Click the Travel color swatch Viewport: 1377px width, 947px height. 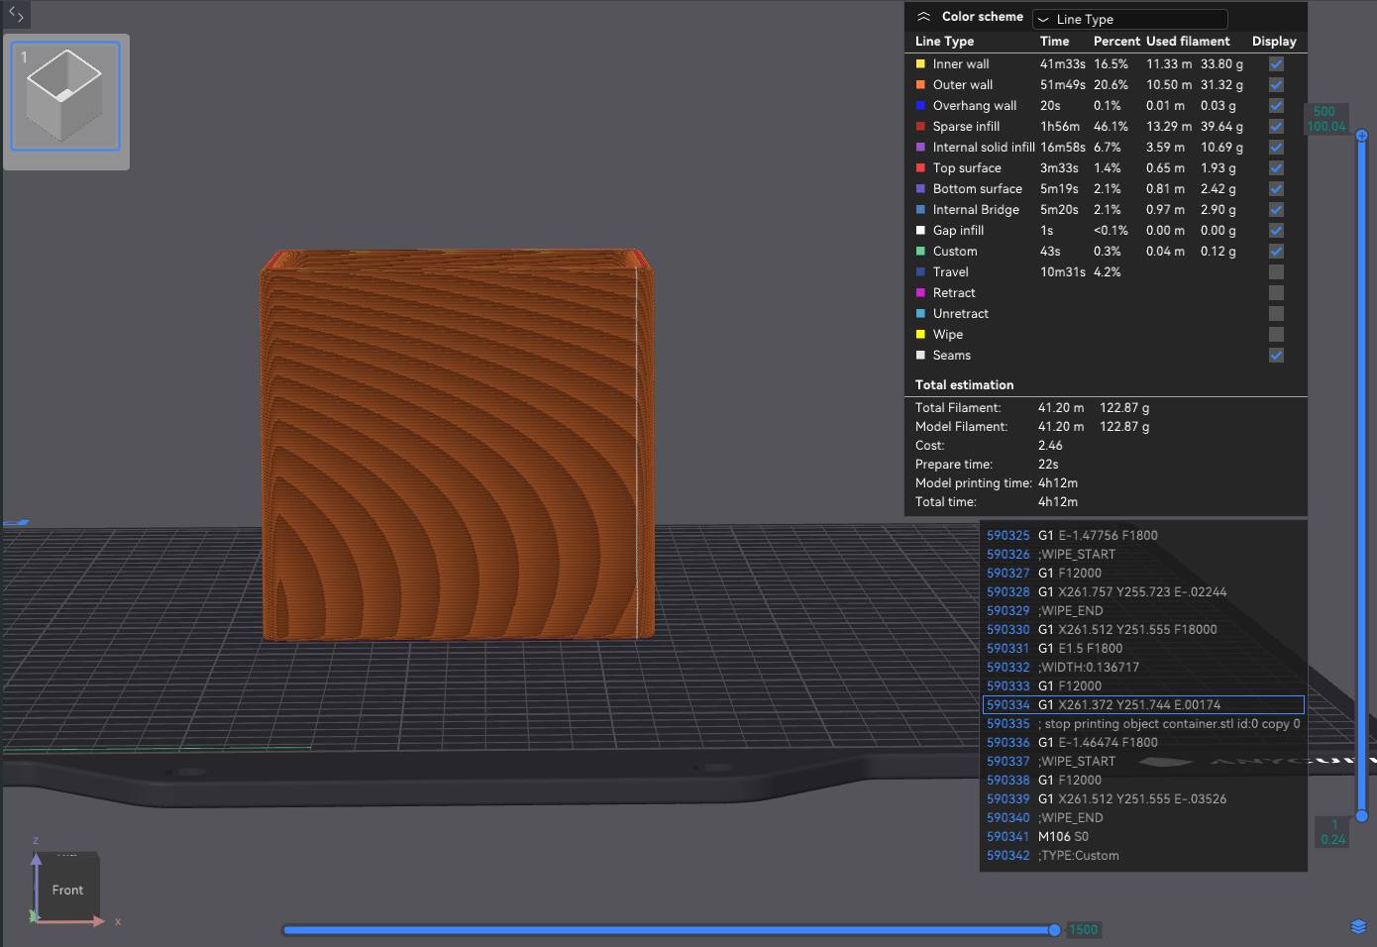coord(920,271)
